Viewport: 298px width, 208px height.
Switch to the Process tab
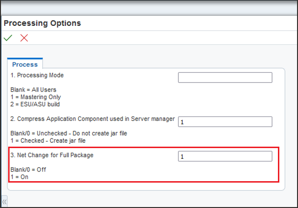pyautogui.click(x=25, y=64)
